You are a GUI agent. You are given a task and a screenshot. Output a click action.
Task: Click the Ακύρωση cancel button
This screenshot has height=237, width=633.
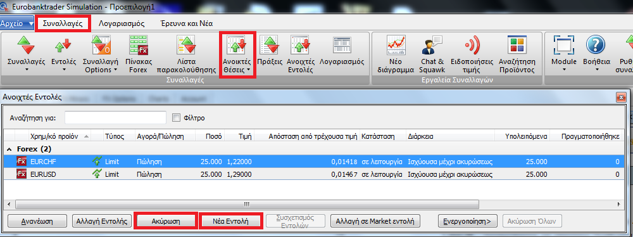click(x=166, y=221)
